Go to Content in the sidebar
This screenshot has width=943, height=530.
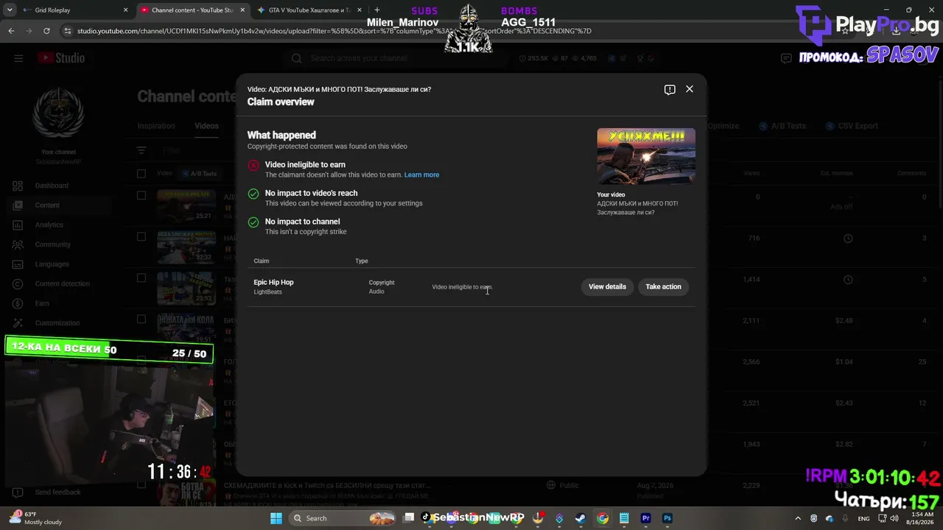pyautogui.click(x=47, y=205)
